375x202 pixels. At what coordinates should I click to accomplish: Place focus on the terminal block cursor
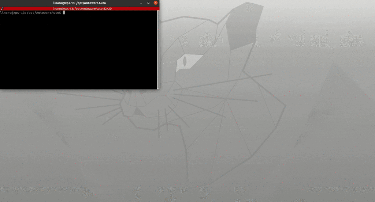64,13
